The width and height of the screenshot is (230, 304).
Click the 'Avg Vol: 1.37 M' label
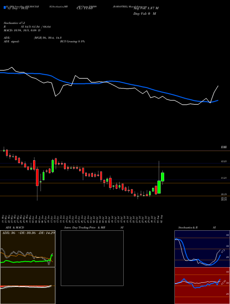click(x=146, y=8)
